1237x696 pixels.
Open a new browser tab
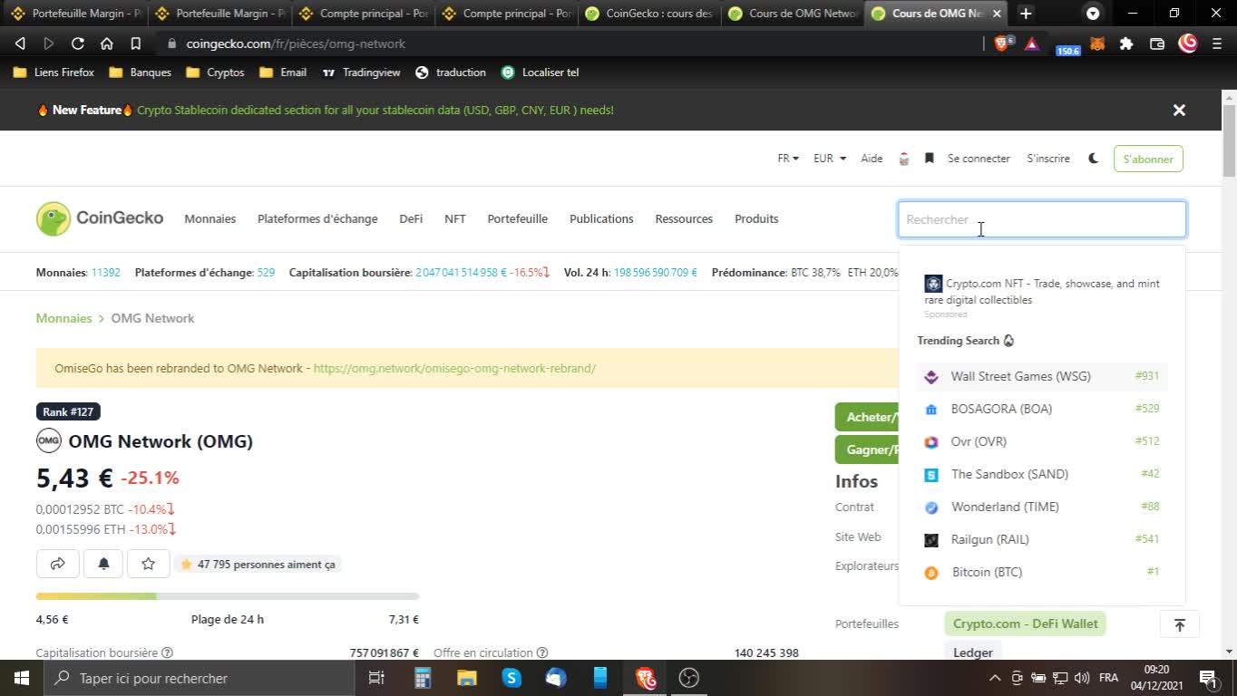[1026, 14]
